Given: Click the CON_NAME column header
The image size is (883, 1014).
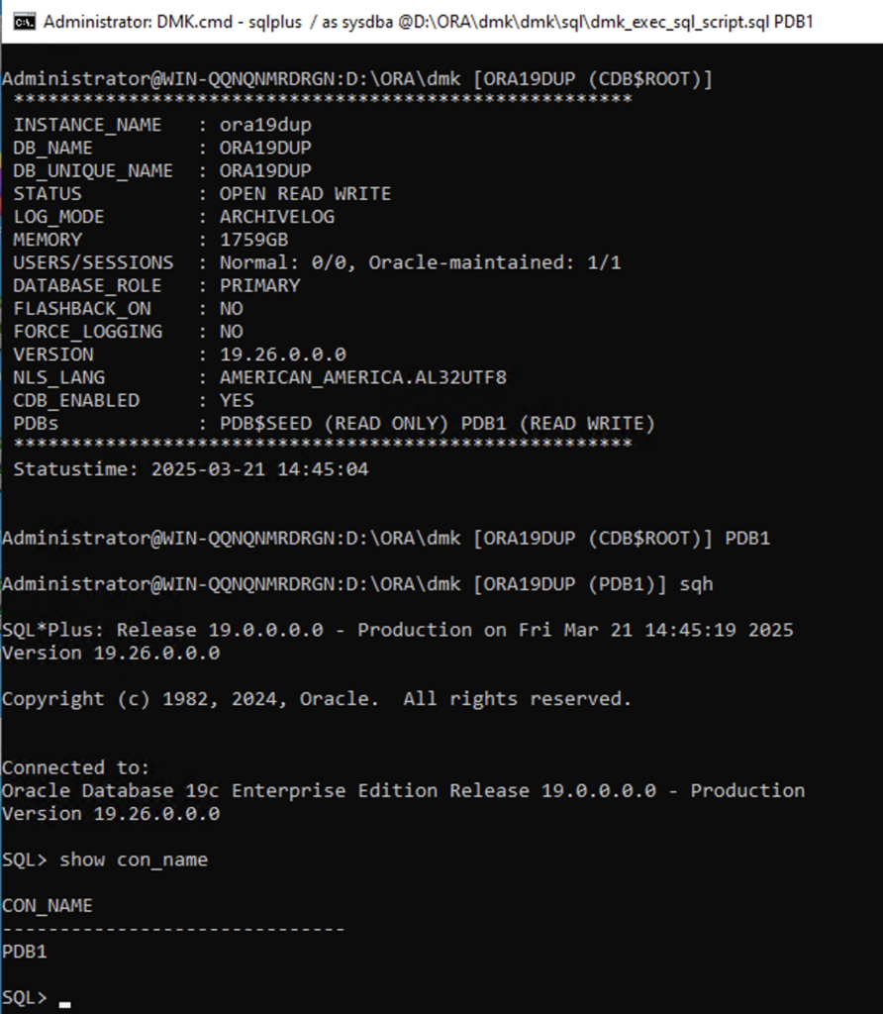Looking at the screenshot, I should click(48, 906).
